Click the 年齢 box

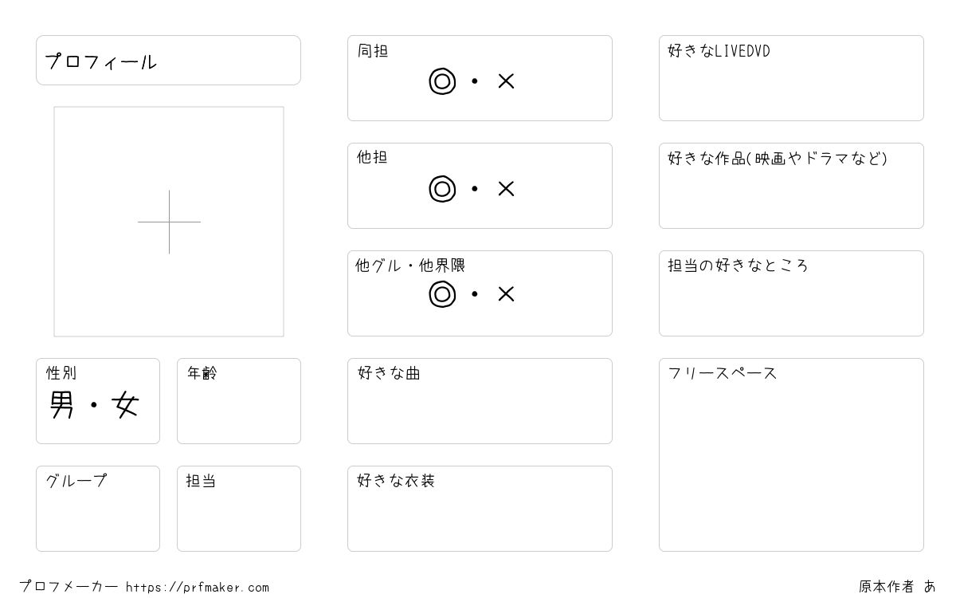click(x=239, y=401)
